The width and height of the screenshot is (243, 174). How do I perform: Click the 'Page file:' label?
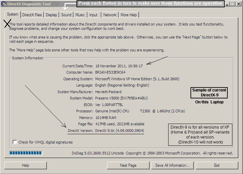[85, 124]
